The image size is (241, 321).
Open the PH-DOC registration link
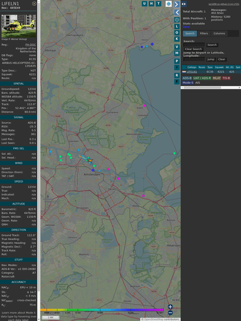click(31, 45)
